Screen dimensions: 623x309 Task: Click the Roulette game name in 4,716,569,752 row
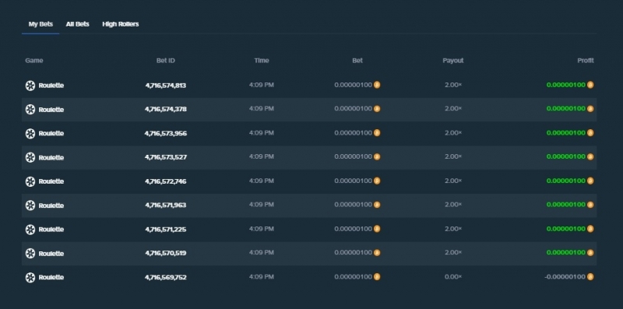(x=51, y=277)
